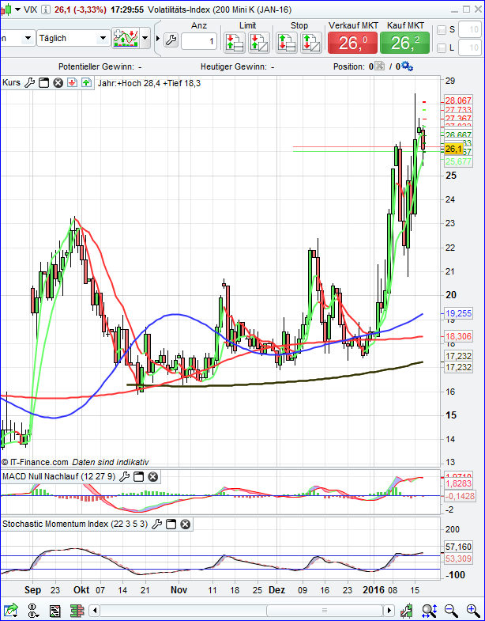
Task: Click first Limit order icon
Action: [x=235, y=43]
